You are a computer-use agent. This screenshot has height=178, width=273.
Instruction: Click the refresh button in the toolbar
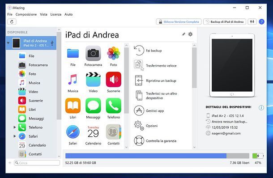(12, 22)
